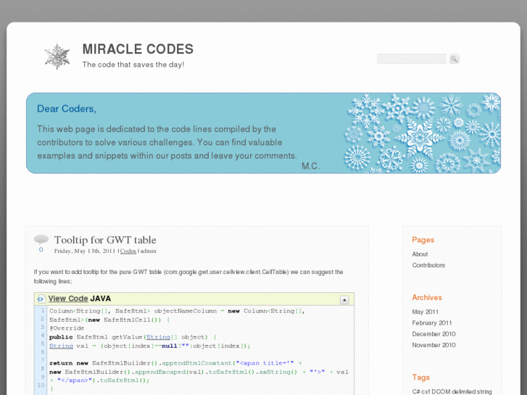
Task: Open the MIRACLE CODES site title
Action: pyautogui.click(x=138, y=49)
